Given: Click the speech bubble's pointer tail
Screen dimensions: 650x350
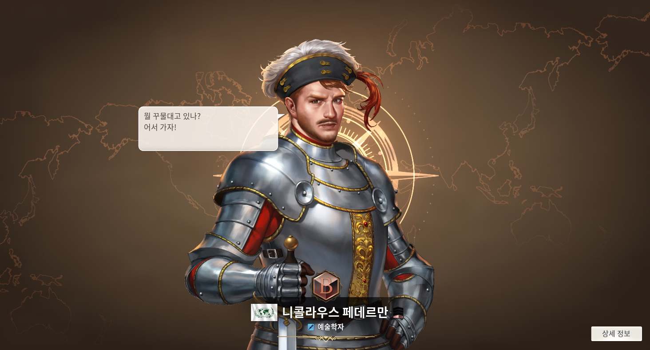Looking at the screenshot, I should point(281,117).
